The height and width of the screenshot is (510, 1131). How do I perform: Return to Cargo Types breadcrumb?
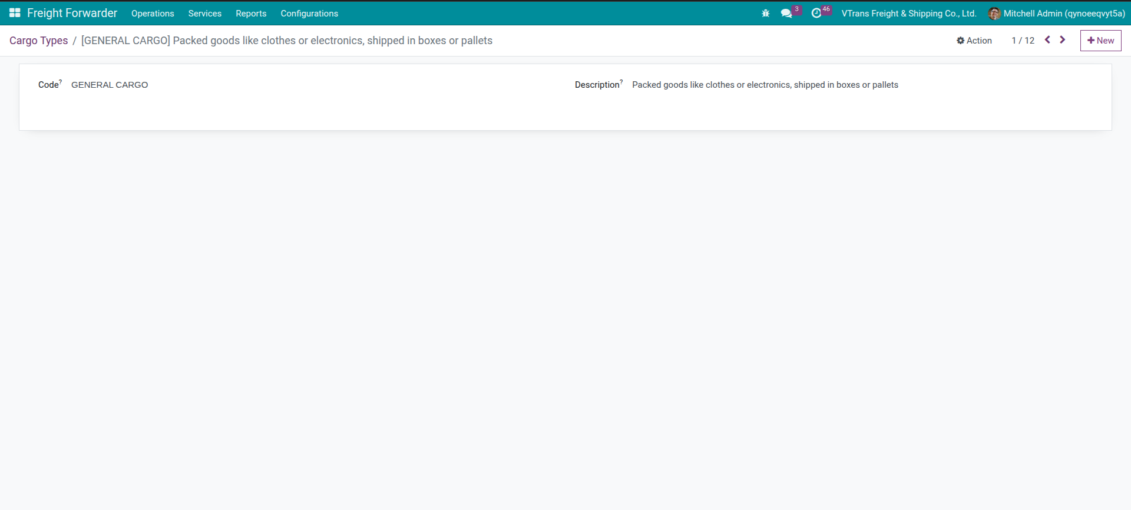[x=38, y=41]
